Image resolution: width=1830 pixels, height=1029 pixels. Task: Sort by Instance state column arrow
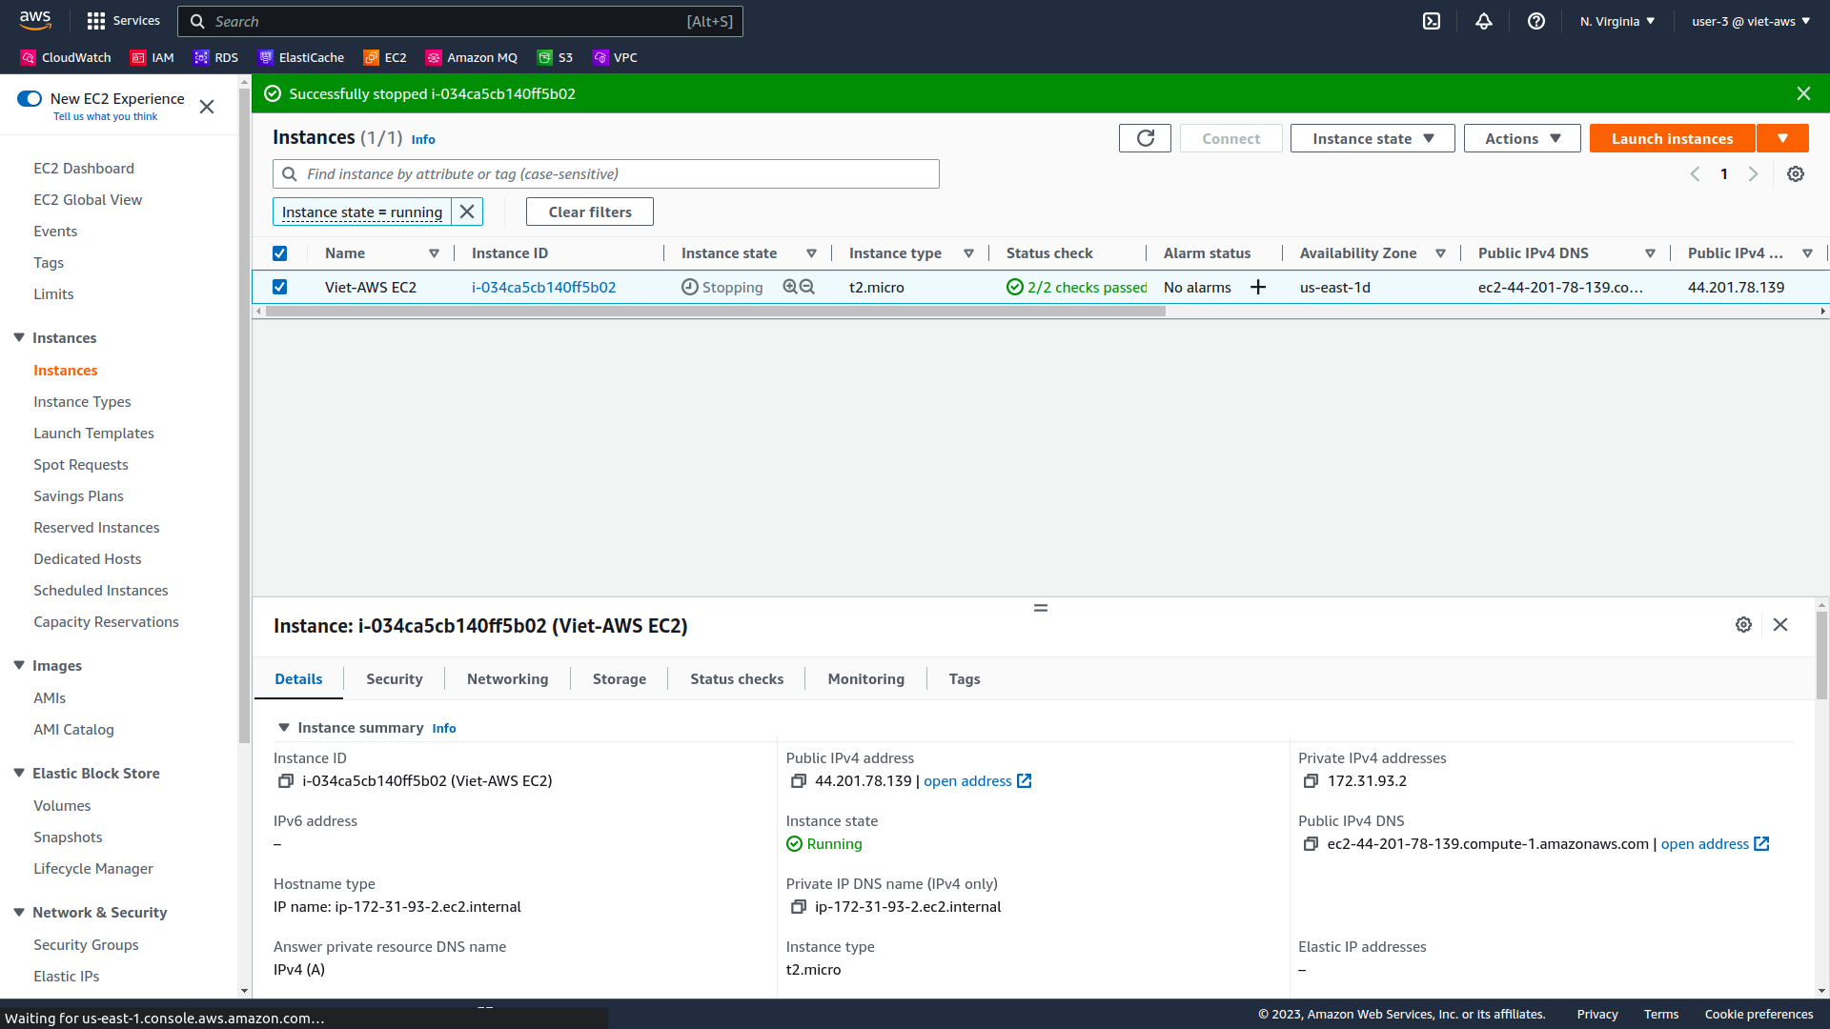(811, 253)
